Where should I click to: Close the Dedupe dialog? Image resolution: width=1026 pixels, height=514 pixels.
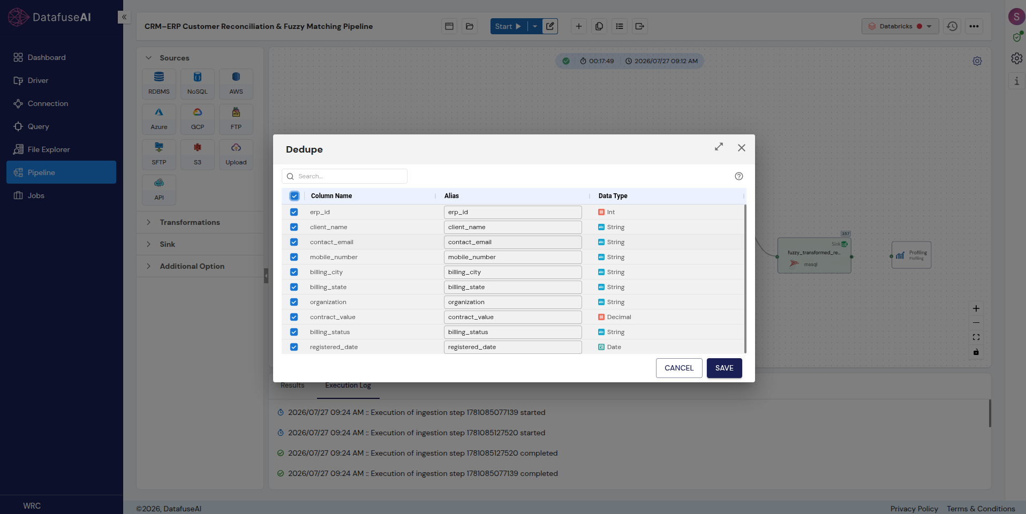[741, 148]
